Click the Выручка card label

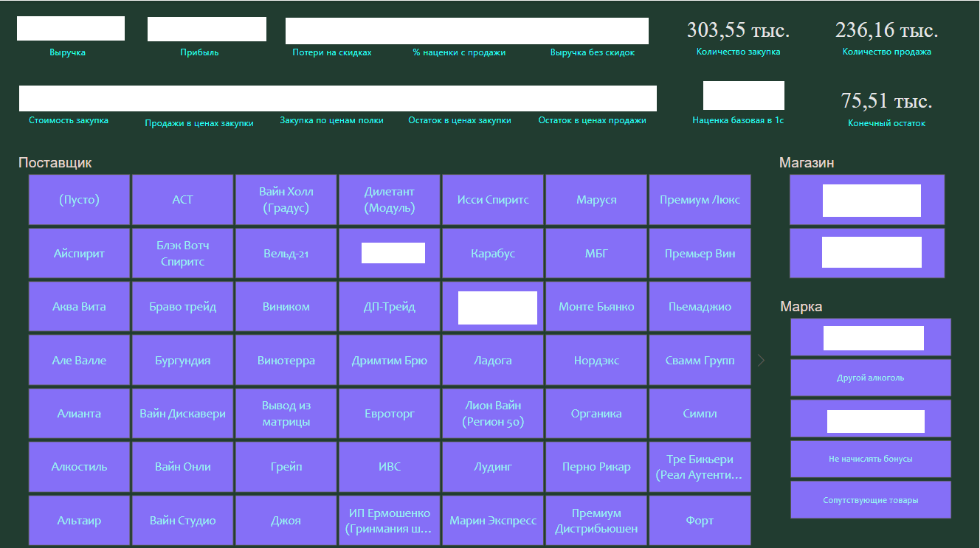(68, 52)
